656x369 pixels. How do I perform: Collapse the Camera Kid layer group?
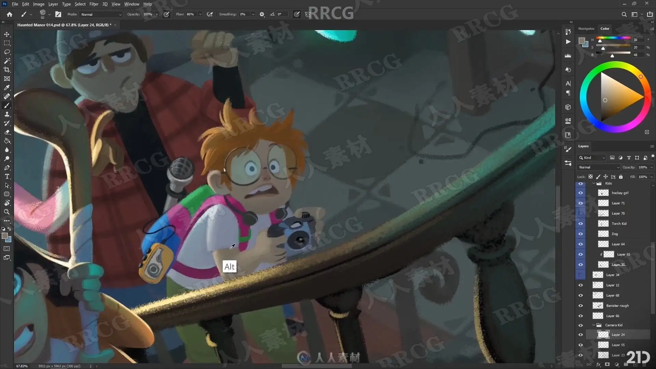(594, 325)
